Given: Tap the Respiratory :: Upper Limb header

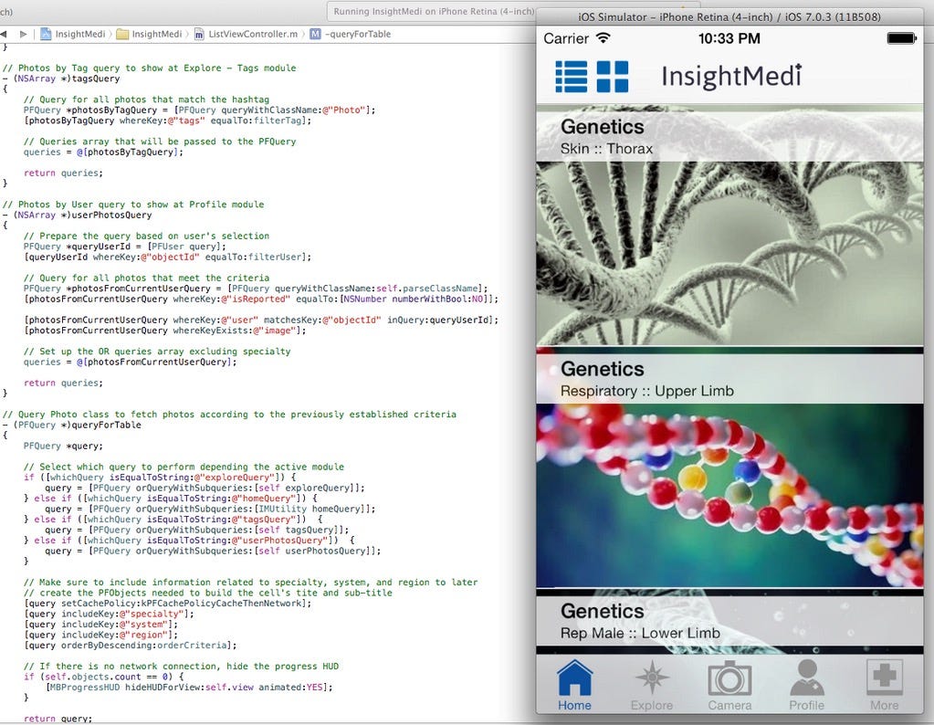Looking at the screenshot, I should coord(729,379).
